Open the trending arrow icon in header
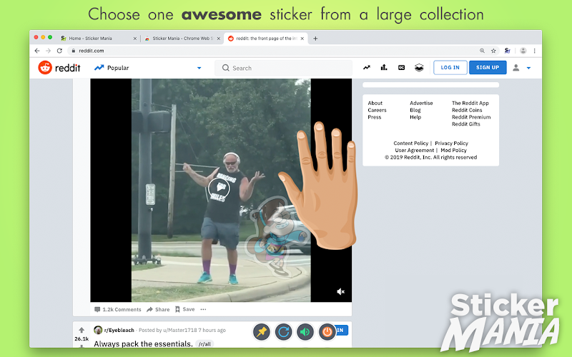572x357 pixels. 367,67
